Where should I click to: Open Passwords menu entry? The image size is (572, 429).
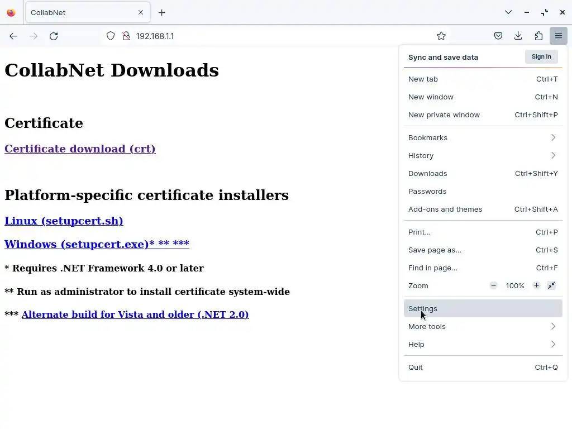coord(483,192)
